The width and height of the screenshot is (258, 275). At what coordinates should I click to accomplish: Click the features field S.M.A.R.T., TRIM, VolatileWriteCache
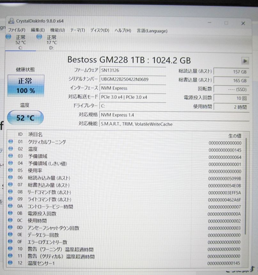pos(174,124)
